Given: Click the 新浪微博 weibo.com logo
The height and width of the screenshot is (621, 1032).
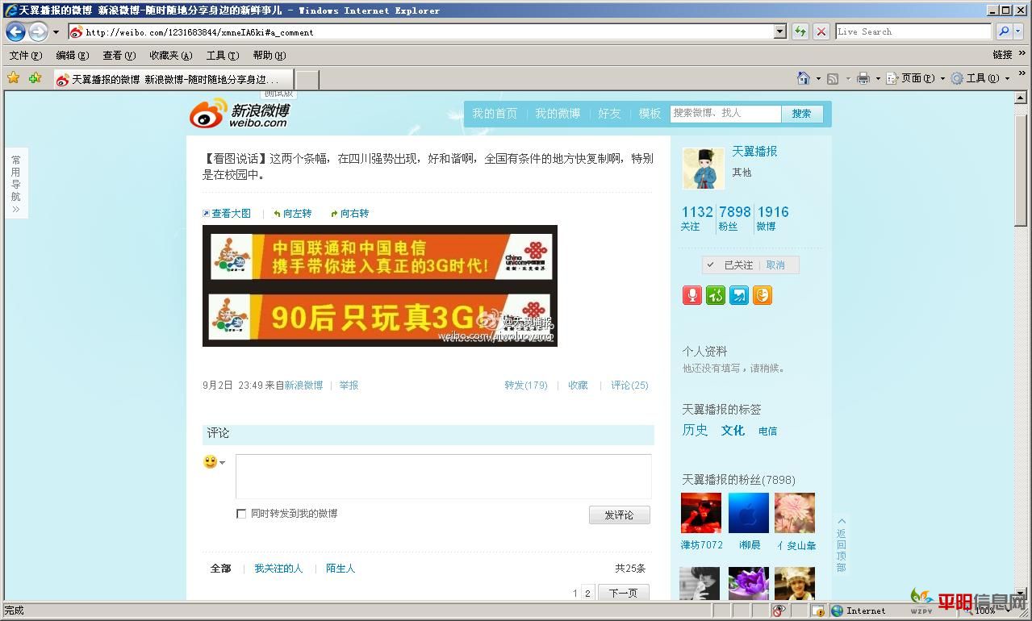Looking at the screenshot, I should (x=240, y=115).
